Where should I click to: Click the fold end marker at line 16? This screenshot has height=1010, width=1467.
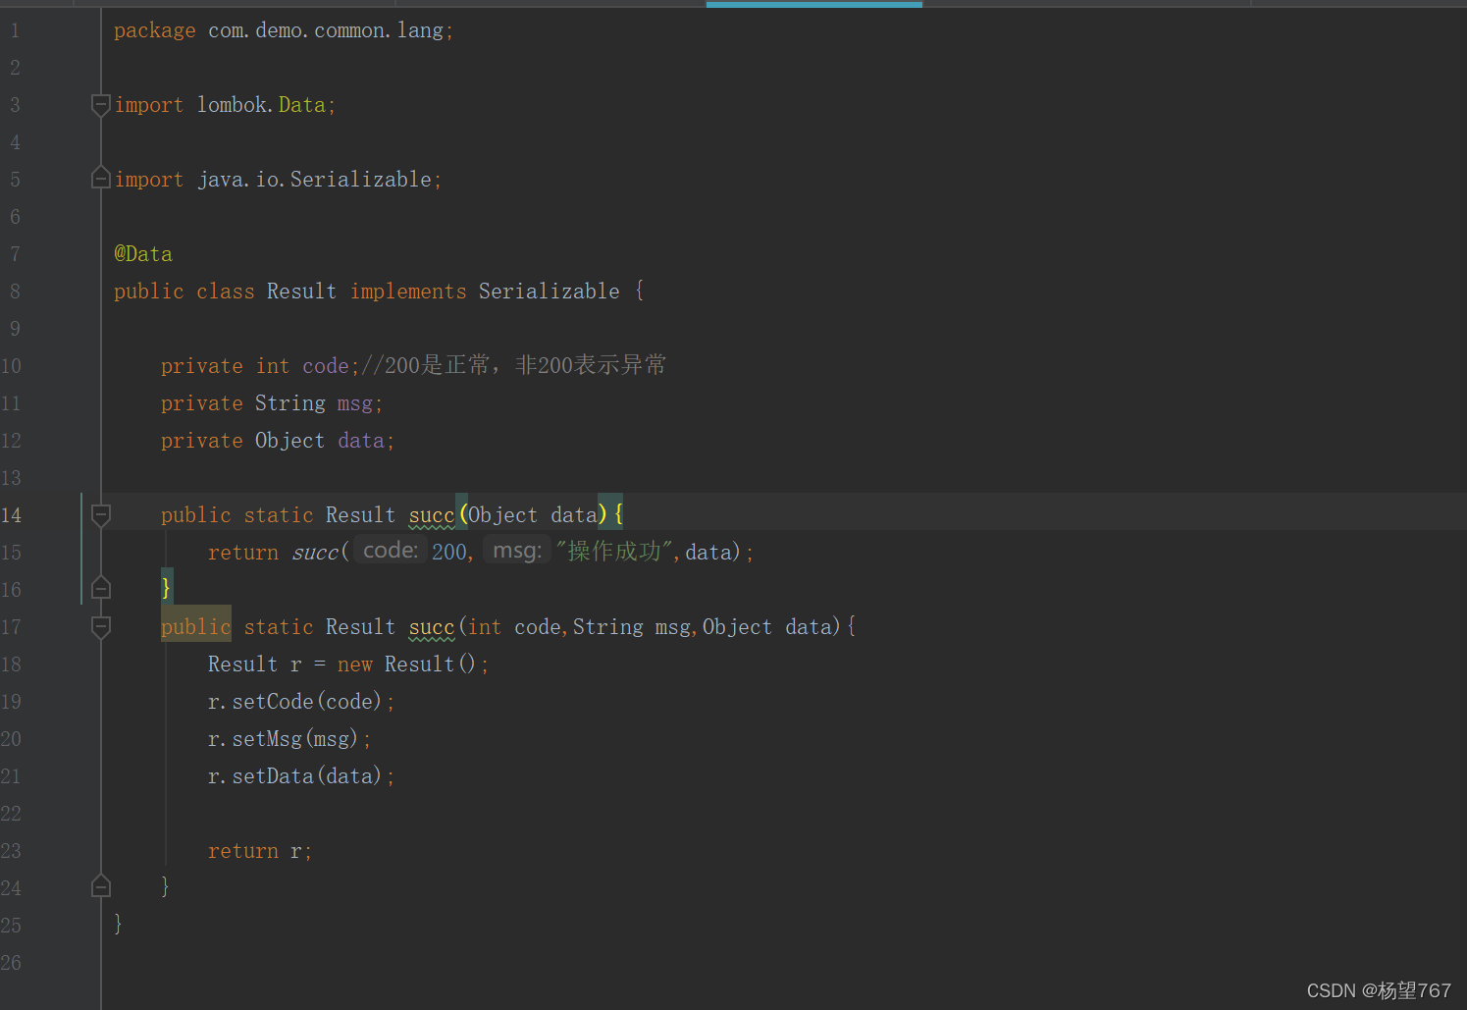(x=100, y=588)
